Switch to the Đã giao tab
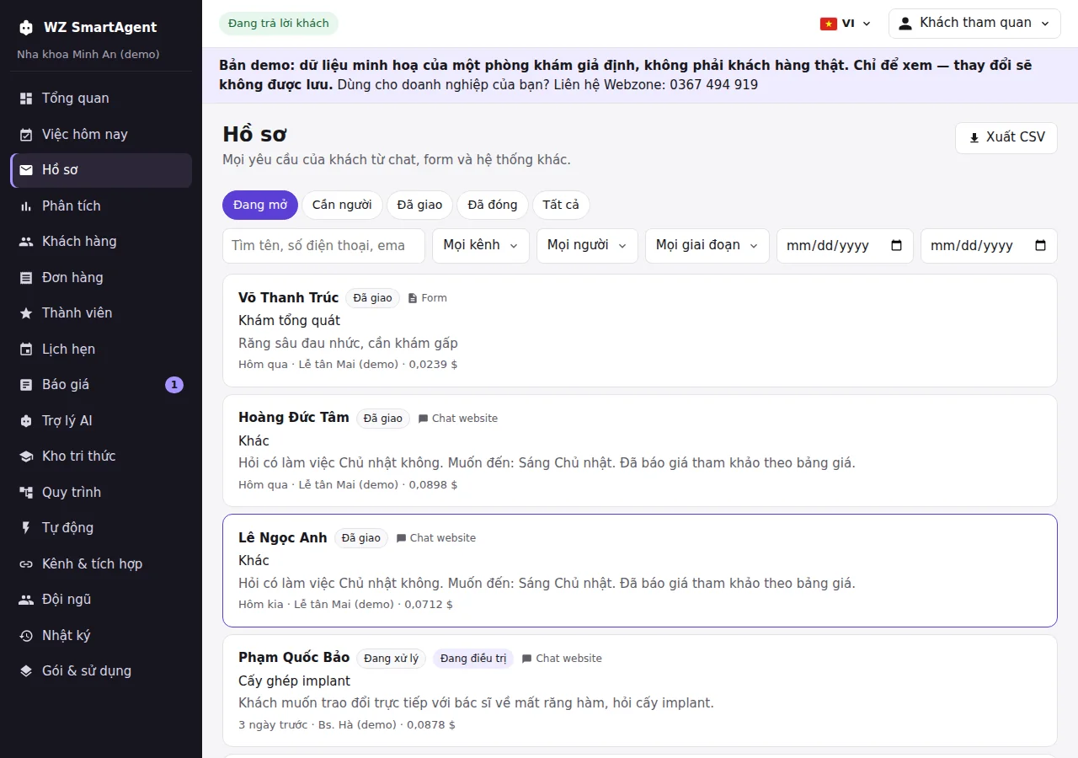Image resolution: width=1078 pixels, height=758 pixels. 419,205
